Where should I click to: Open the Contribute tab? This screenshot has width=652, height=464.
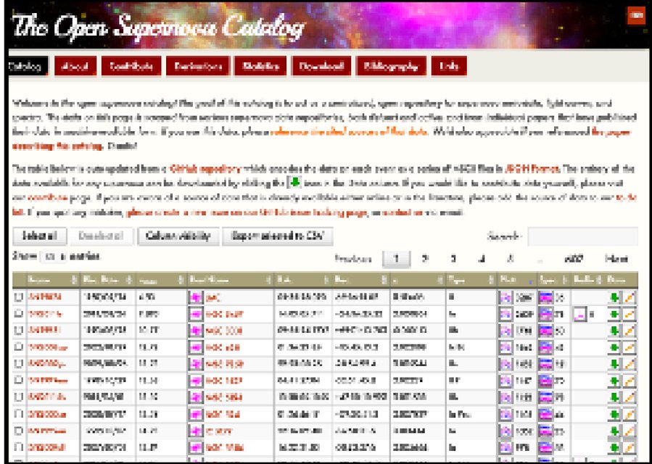pos(131,67)
